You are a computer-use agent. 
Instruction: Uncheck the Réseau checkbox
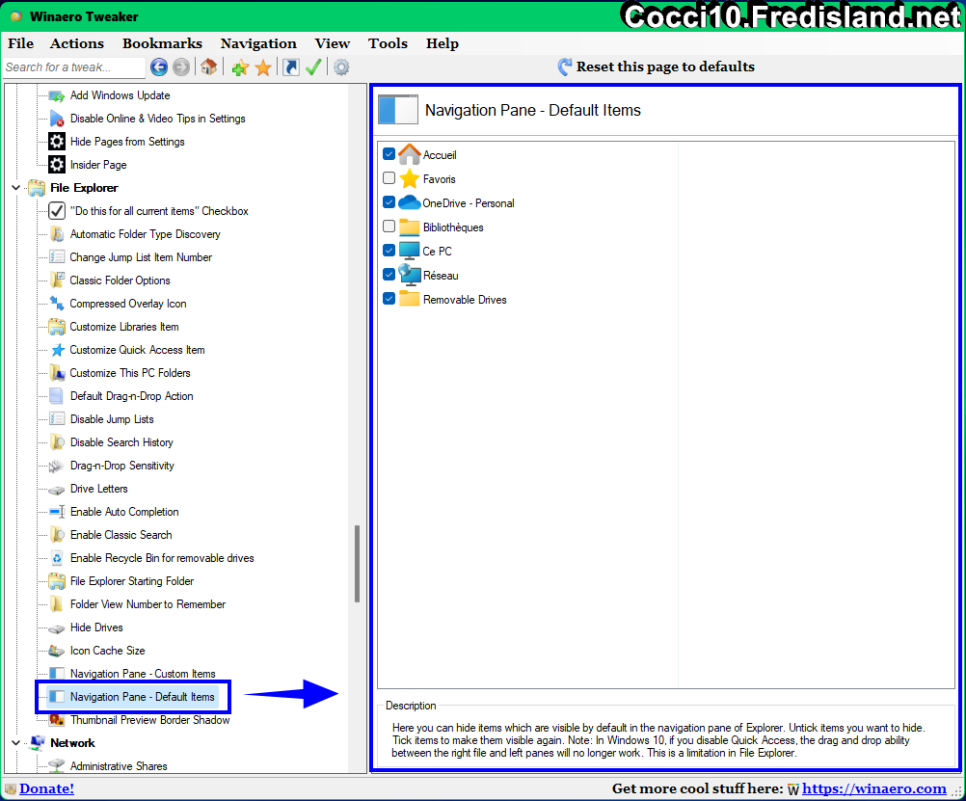pos(389,274)
